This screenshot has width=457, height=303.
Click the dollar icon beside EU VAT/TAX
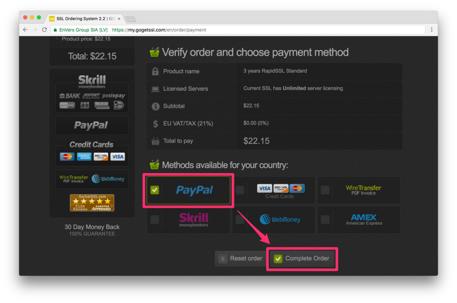click(155, 124)
